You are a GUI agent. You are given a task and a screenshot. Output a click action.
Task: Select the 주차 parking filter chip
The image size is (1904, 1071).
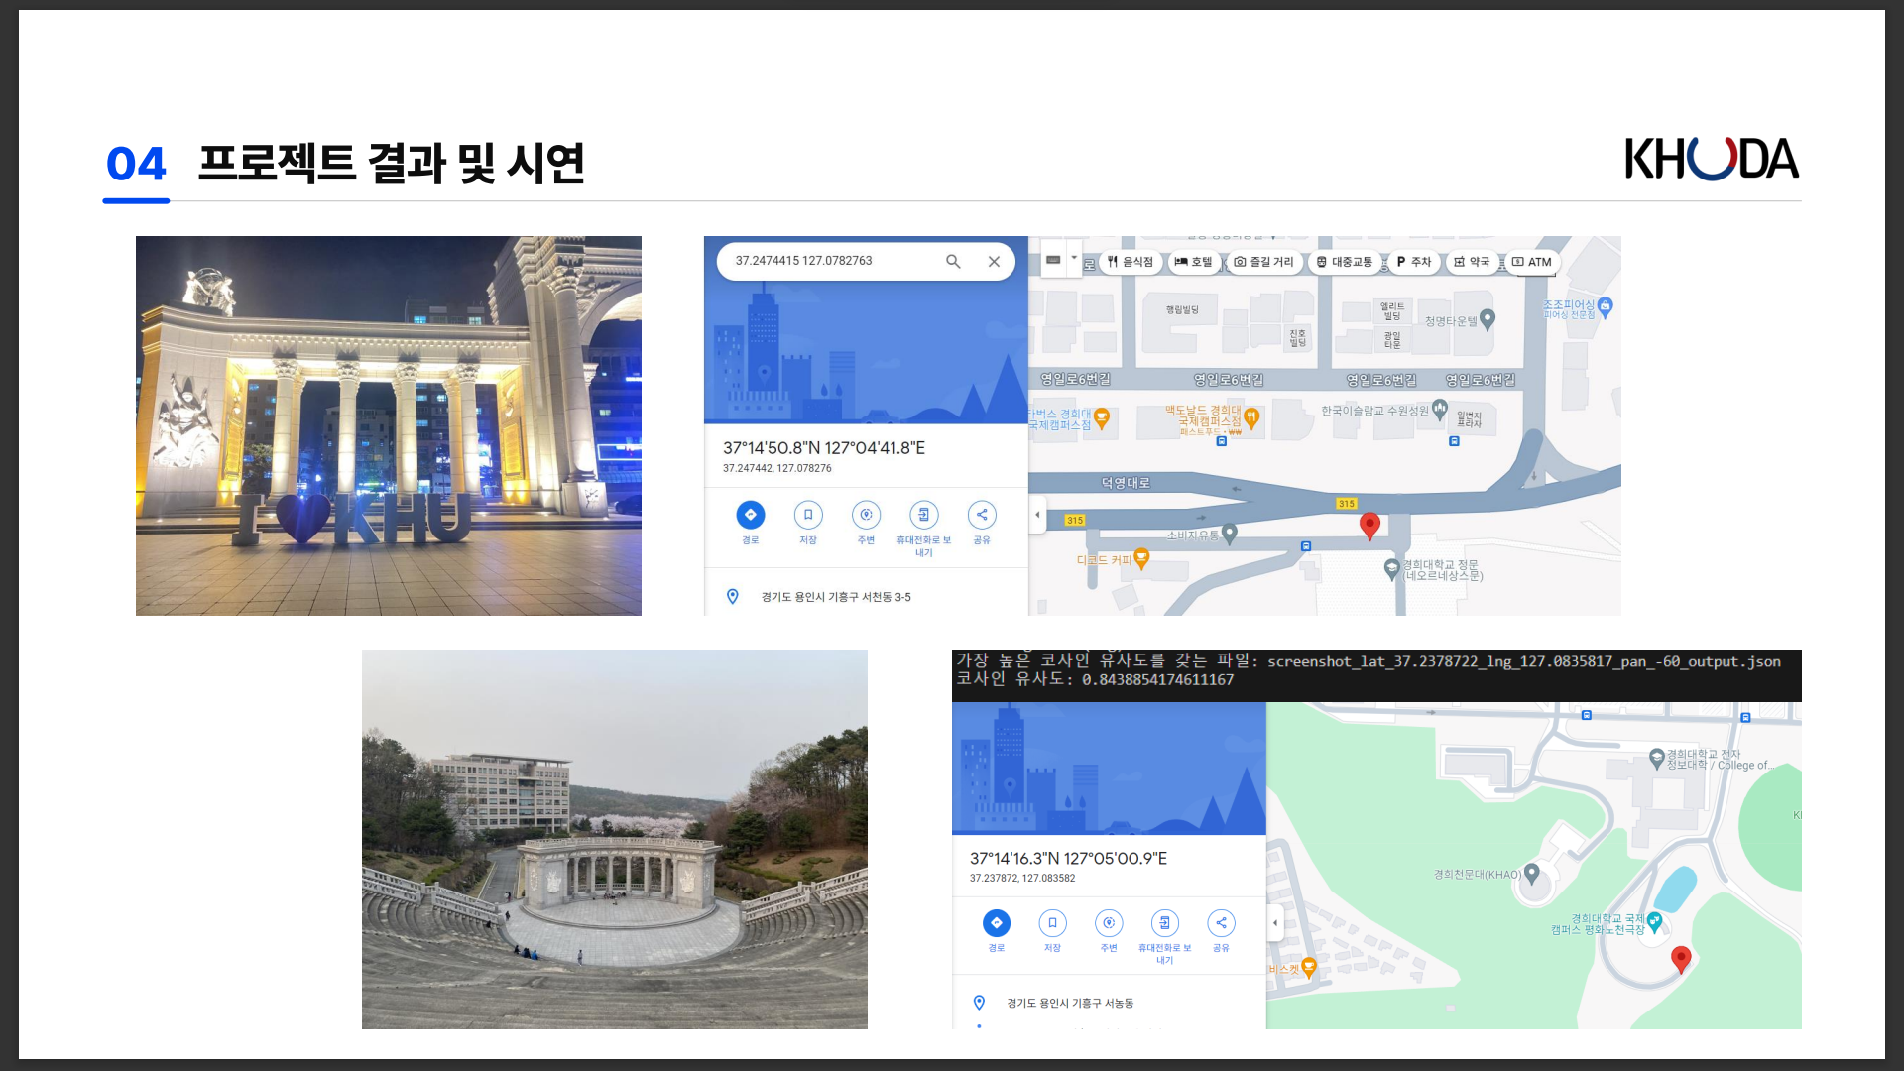coord(1413,262)
